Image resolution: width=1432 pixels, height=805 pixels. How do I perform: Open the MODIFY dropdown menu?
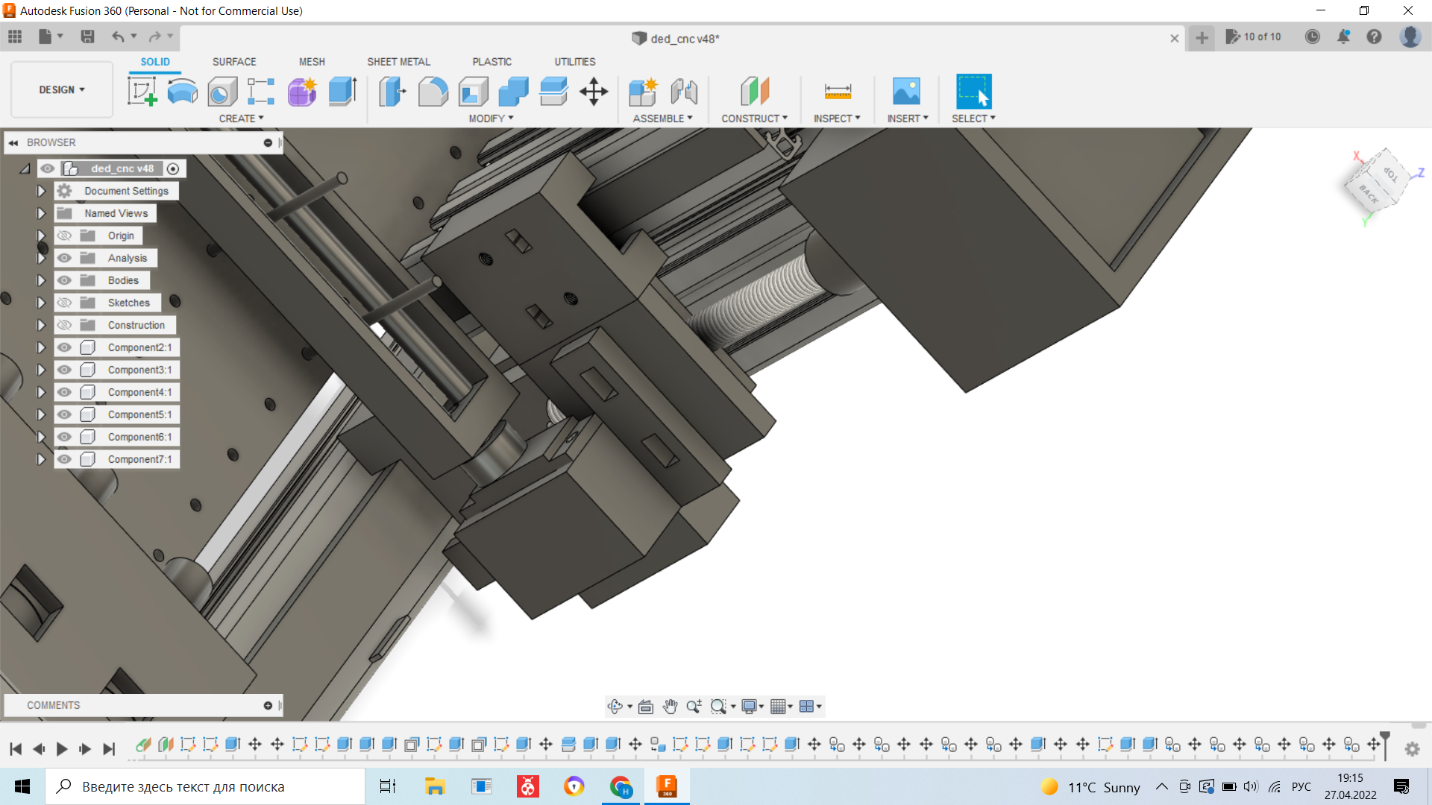pyautogui.click(x=491, y=119)
